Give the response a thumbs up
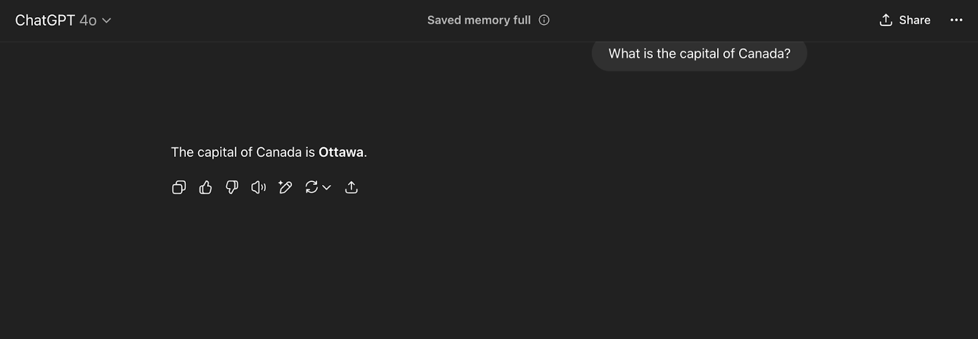The image size is (978, 339). [205, 188]
